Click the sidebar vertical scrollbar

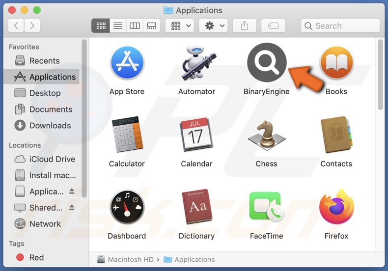click(84, 118)
